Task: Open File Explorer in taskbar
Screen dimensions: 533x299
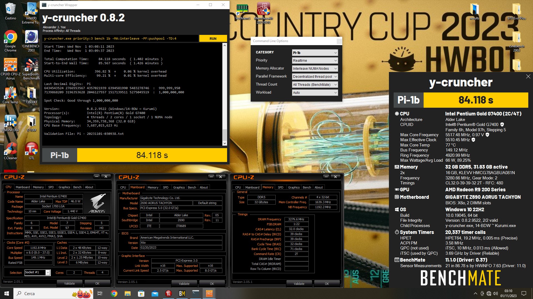Action: [x=127, y=293]
